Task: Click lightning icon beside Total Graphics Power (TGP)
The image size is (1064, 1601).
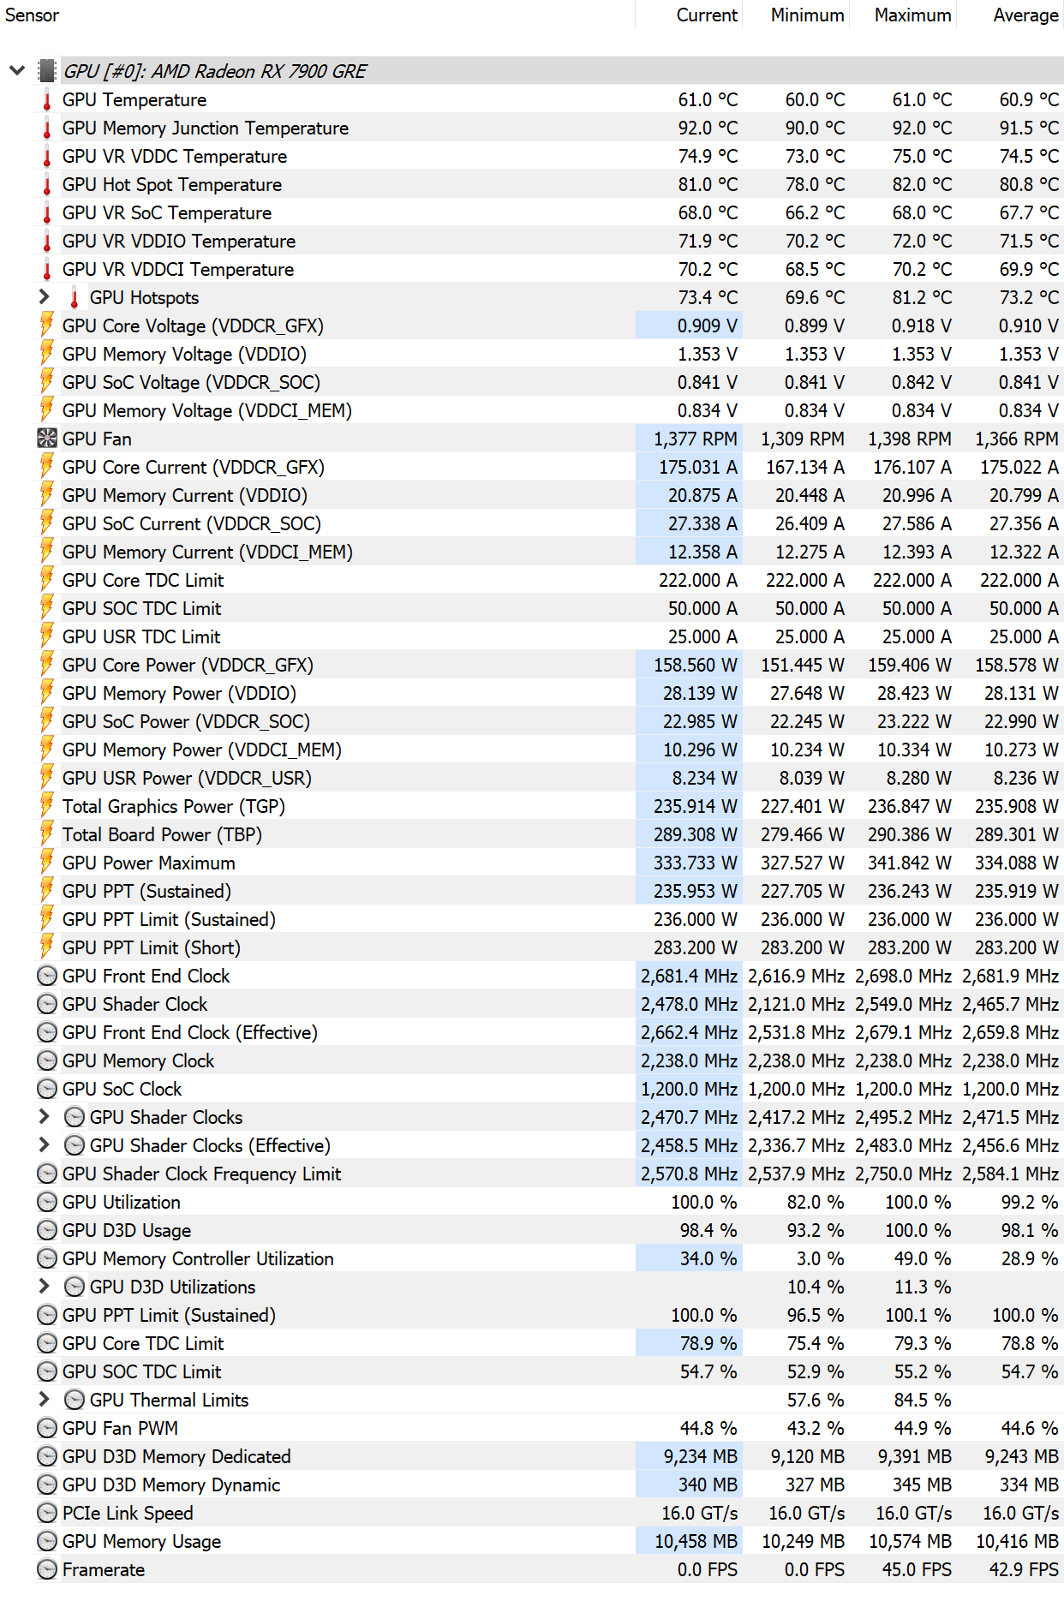Action: (x=47, y=806)
